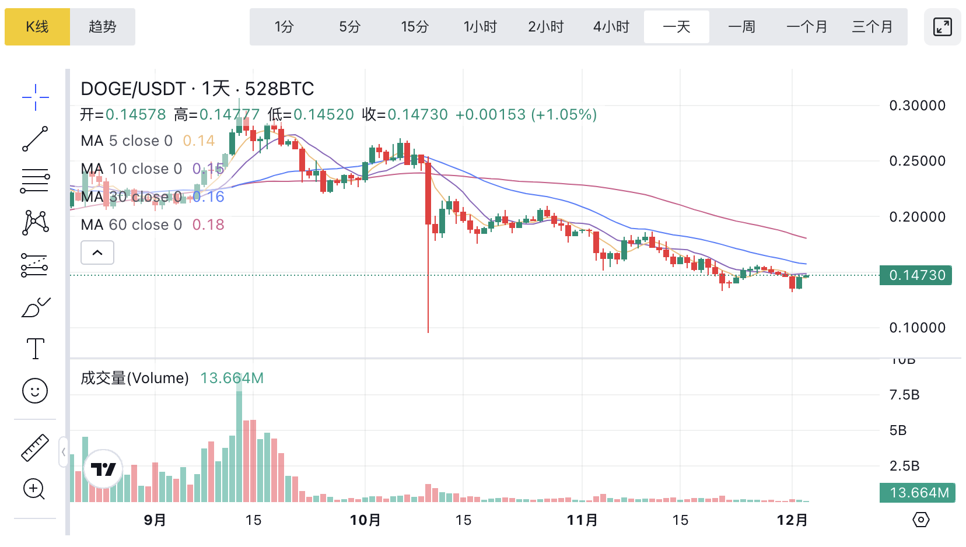The height and width of the screenshot is (547, 966).
Task: Expand chart to fullscreen
Action: coord(942,27)
